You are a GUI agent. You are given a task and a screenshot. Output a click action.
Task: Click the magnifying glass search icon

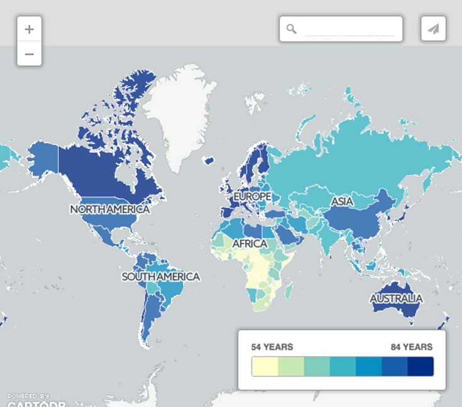pyautogui.click(x=291, y=29)
